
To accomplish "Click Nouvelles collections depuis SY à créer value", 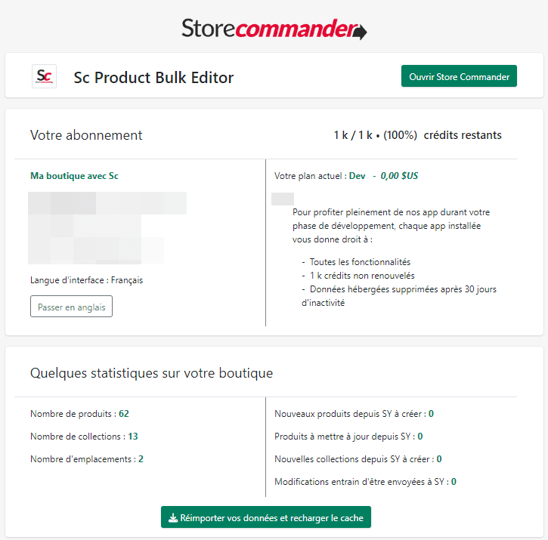I will click(439, 459).
